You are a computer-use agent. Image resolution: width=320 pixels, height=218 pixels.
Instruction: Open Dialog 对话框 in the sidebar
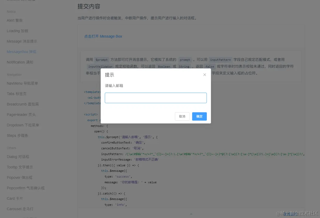[x=18, y=157]
